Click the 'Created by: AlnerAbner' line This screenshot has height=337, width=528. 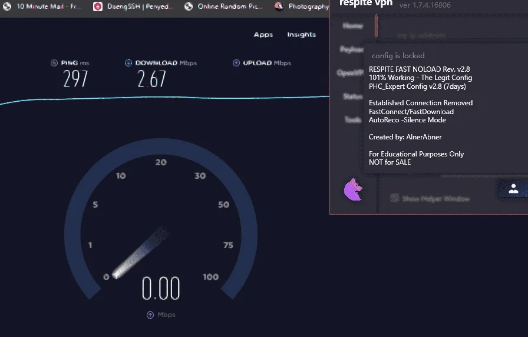[405, 137]
